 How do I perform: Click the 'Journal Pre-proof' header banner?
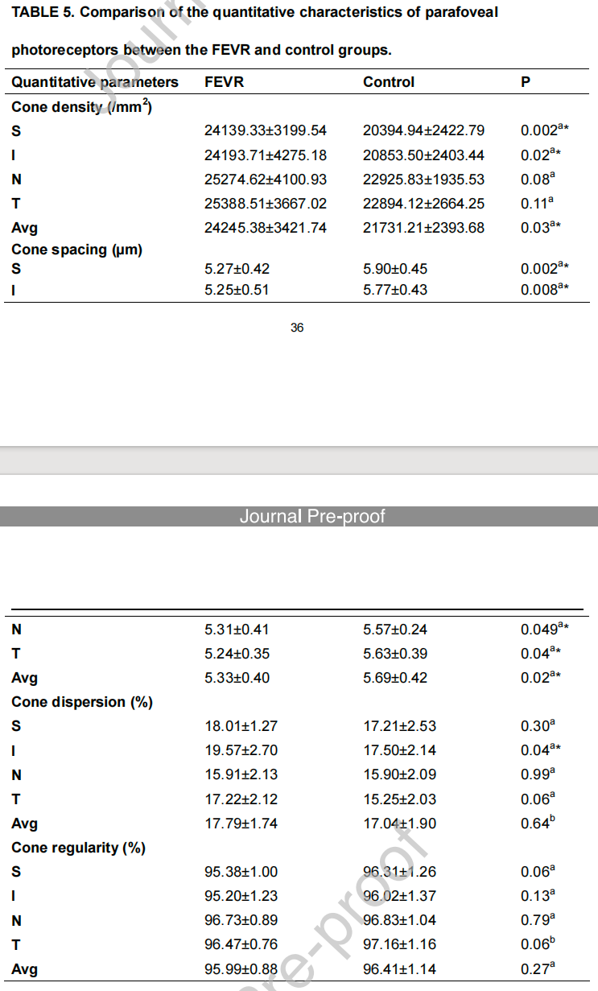(312, 516)
